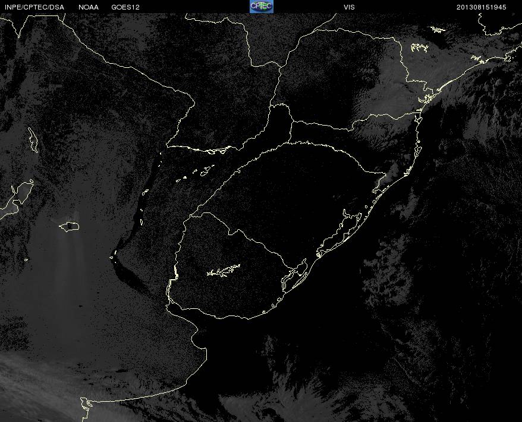522x422 pixels.
Task: Click the elongated lake outline near left edge
Action: [33, 140]
